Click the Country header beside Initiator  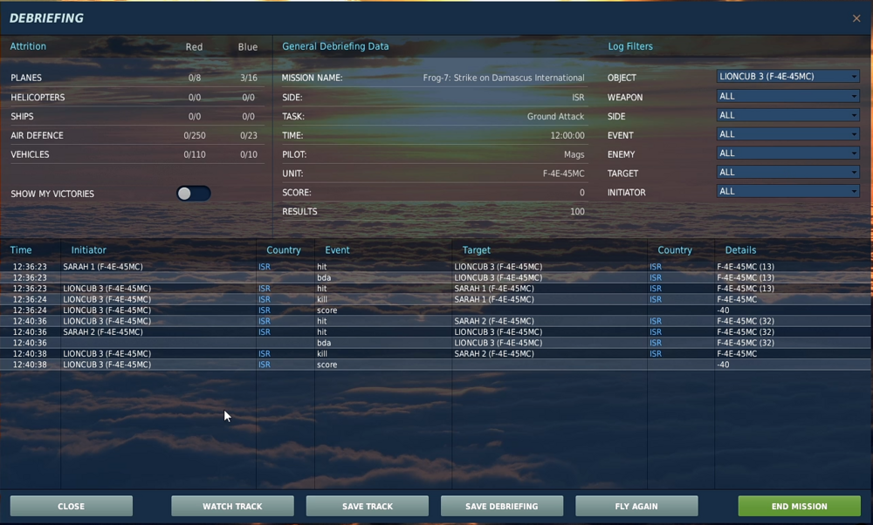click(284, 250)
